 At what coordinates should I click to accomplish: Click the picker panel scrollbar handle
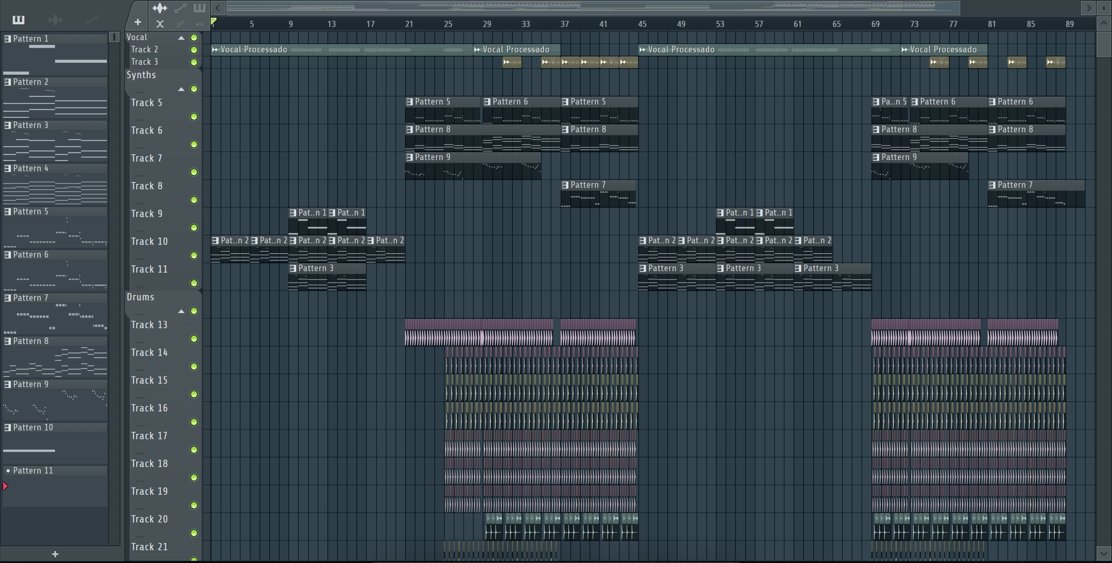coord(114,37)
